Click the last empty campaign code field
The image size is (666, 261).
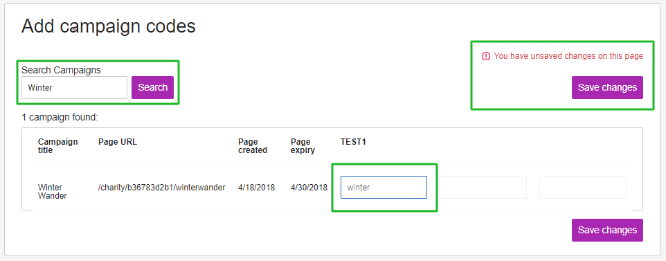(583, 188)
